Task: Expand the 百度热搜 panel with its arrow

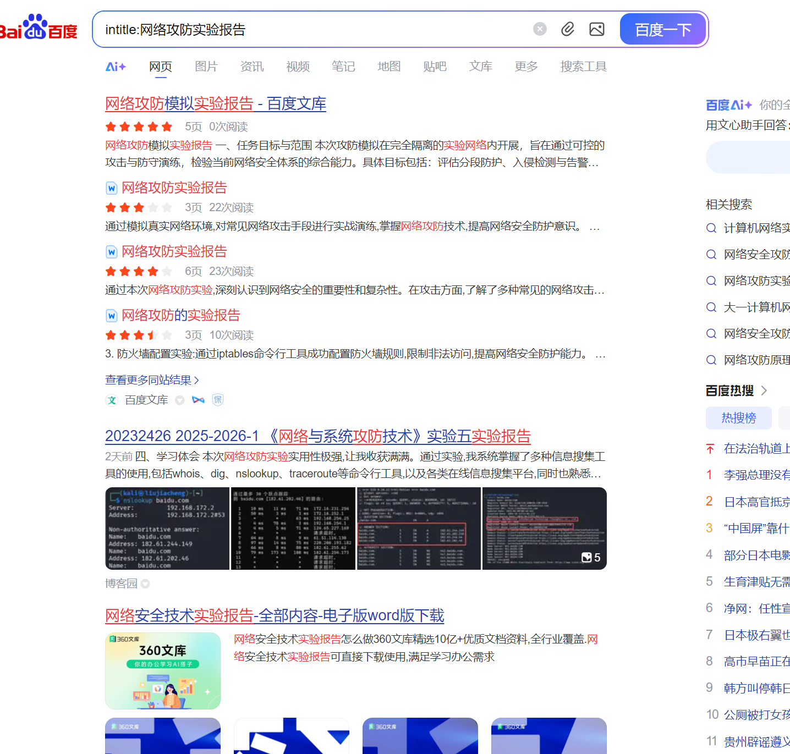Action: click(764, 390)
